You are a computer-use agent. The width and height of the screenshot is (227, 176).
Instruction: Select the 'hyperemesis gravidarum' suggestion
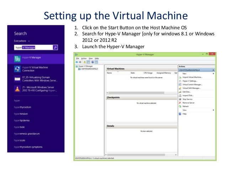click(x=27, y=134)
